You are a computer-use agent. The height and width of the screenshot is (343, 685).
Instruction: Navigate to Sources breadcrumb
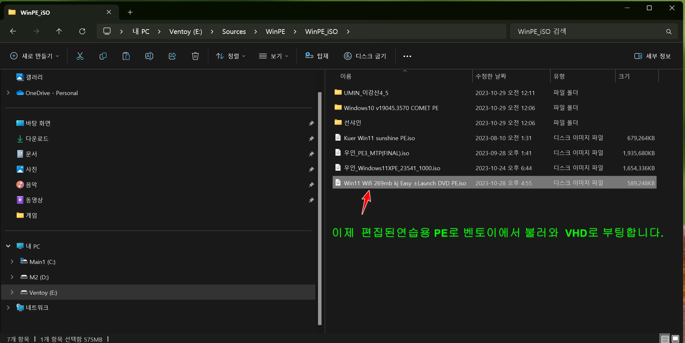click(234, 31)
